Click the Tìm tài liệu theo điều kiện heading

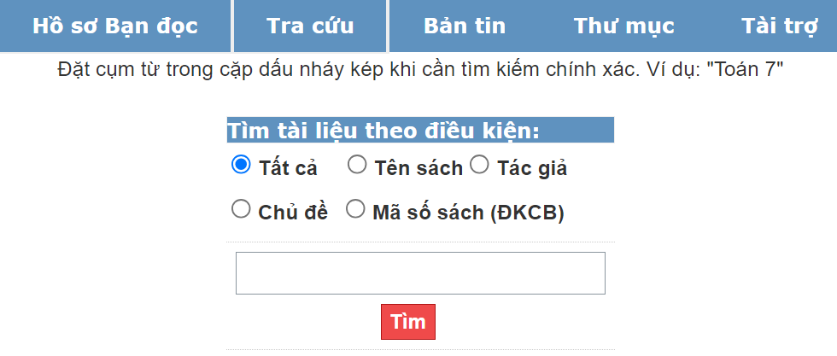tap(383, 131)
